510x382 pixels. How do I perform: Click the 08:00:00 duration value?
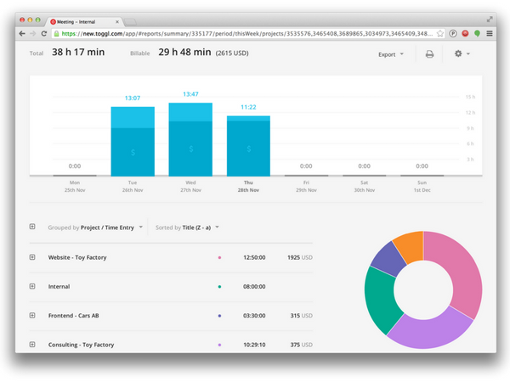254,287
